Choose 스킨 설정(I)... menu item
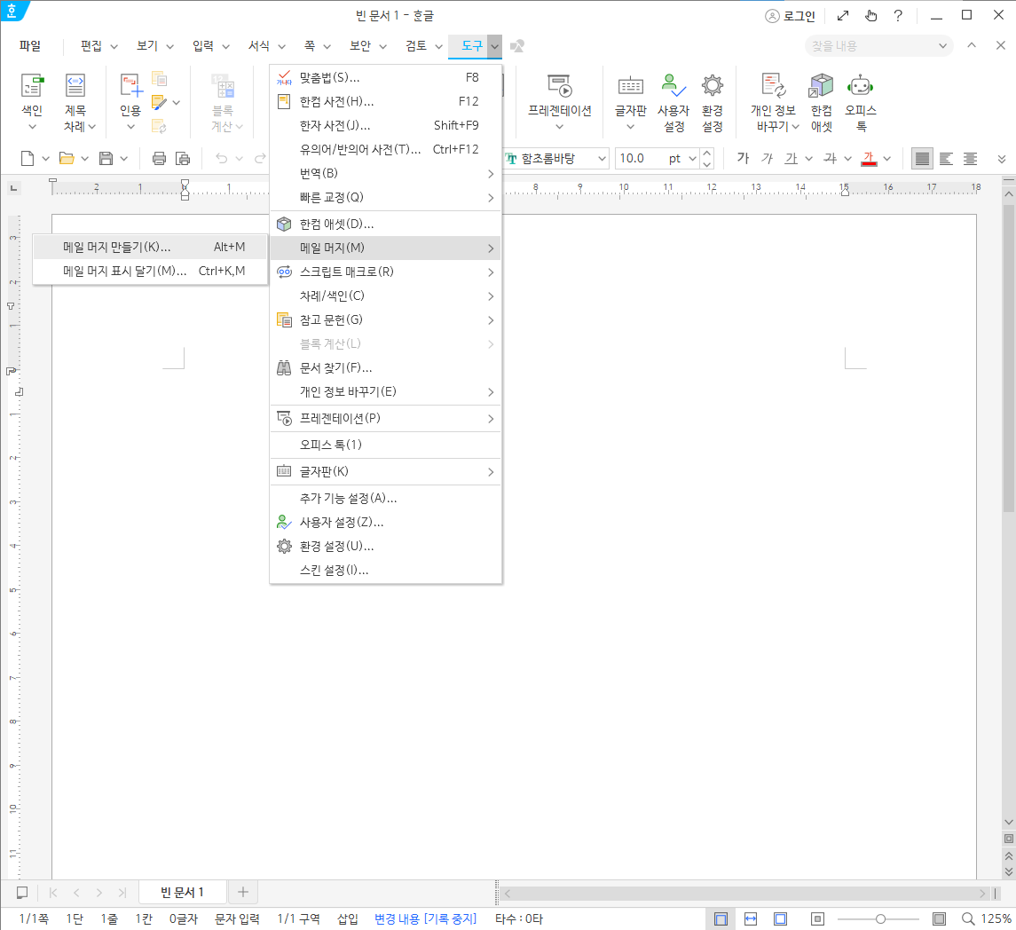 pos(385,571)
